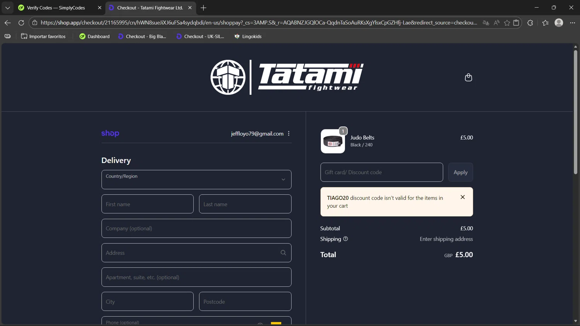Toggle read aloud in address bar
The height and width of the screenshot is (326, 580).
tap(496, 23)
